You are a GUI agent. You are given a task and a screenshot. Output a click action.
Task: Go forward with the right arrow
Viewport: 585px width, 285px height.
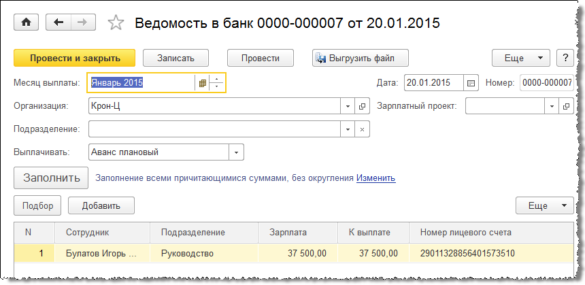(82, 22)
